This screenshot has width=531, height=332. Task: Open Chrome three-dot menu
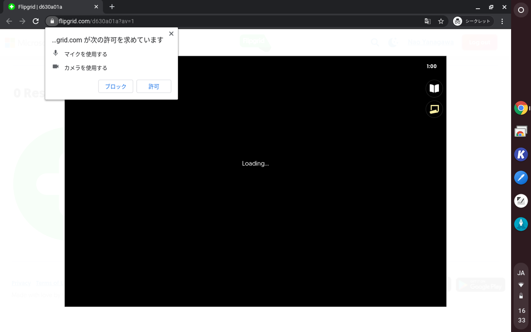coord(502,21)
